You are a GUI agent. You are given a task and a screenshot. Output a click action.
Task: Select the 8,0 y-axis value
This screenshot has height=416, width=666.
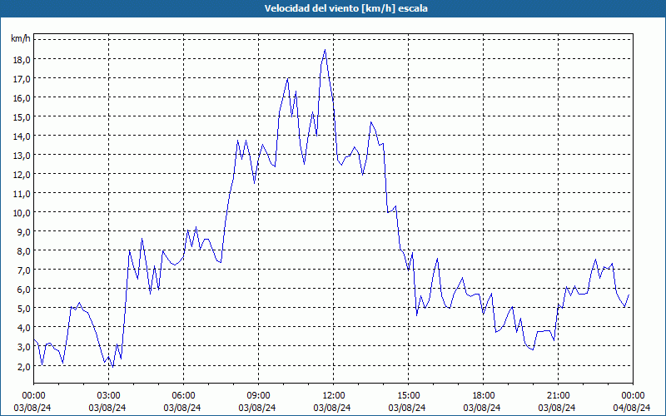(x=23, y=251)
